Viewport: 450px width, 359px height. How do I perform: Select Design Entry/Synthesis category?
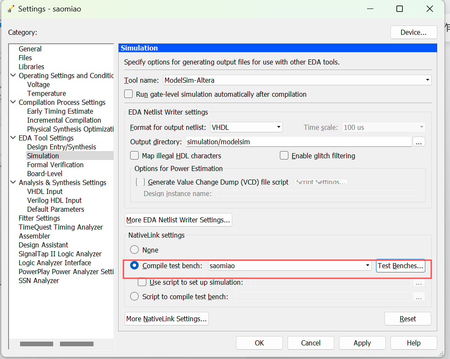62,147
